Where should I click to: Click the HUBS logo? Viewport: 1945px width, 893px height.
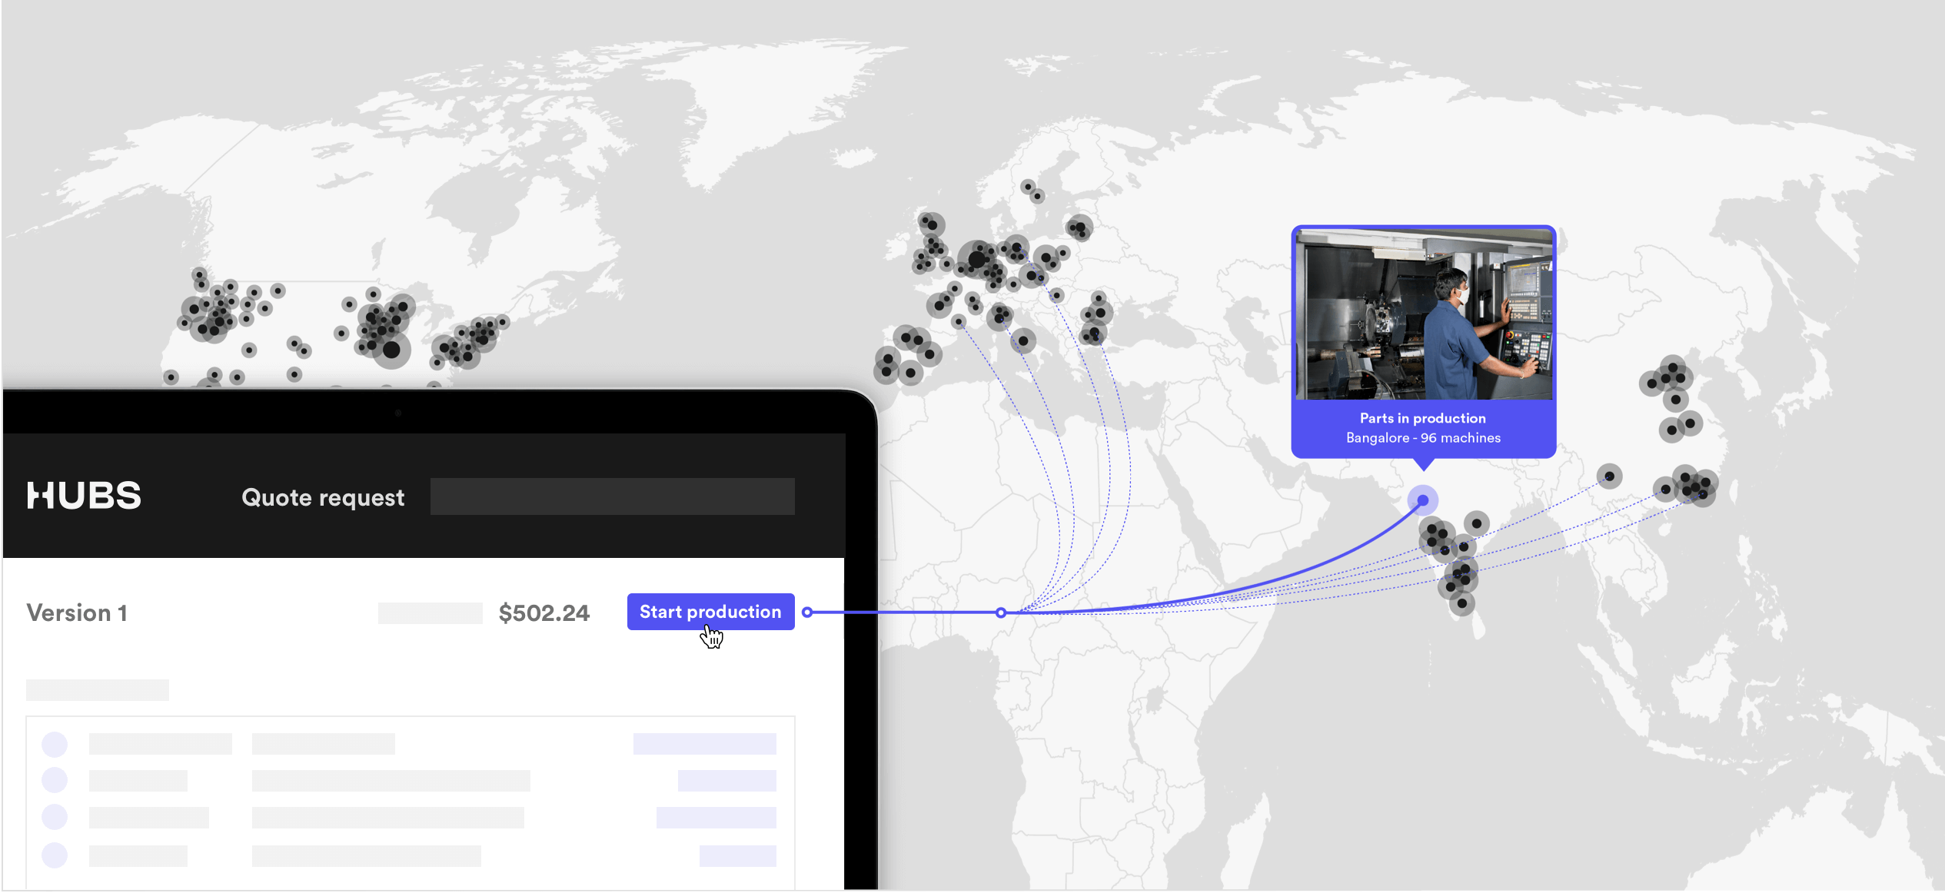coord(84,496)
